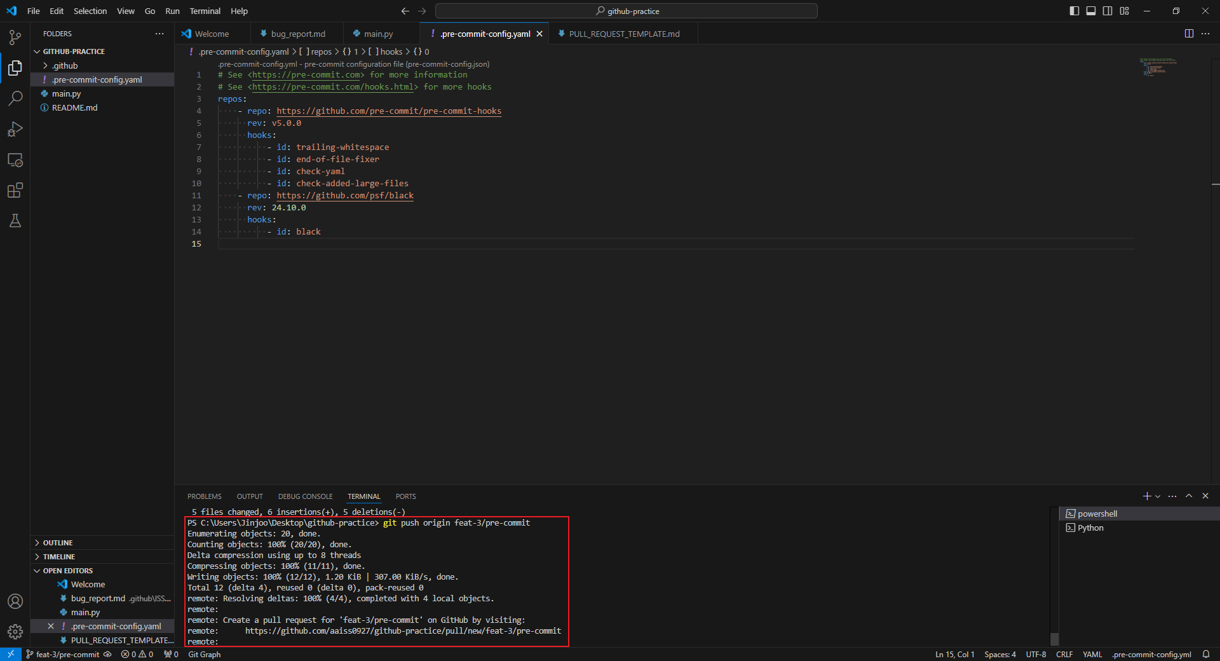Open the Search view
This screenshot has width=1220, height=661.
[x=15, y=98]
